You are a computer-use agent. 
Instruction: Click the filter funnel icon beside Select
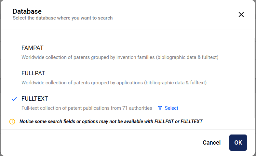coord(160,108)
